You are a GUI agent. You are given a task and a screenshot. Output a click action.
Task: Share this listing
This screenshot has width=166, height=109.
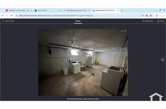(x=160, y=21)
